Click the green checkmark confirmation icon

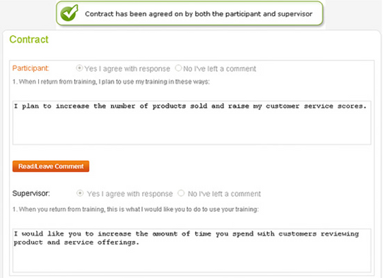(x=69, y=13)
